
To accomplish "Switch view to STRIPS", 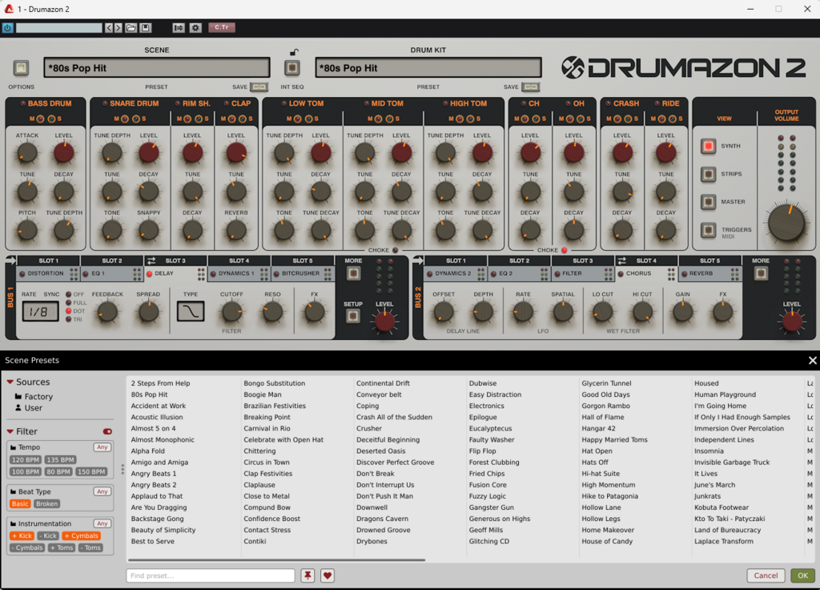I will pos(708,174).
